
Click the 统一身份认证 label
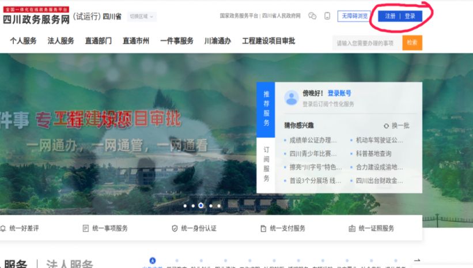tap(199, 228)
